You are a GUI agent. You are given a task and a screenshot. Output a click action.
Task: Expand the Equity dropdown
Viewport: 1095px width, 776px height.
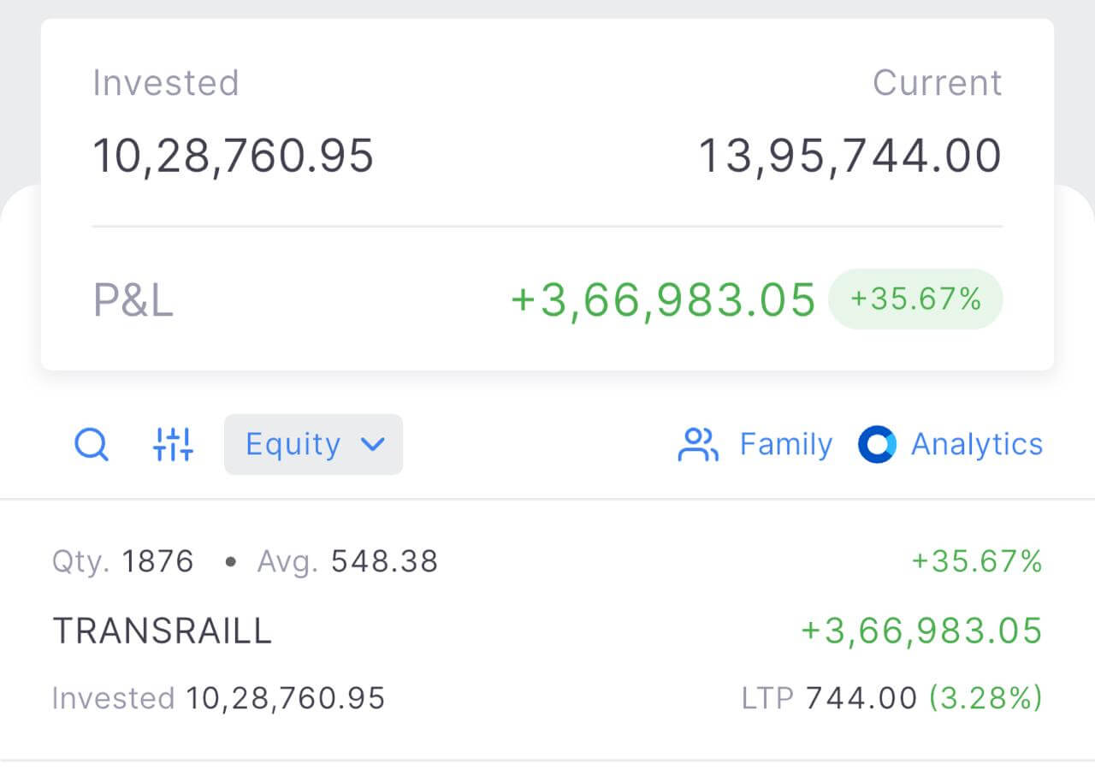point(313,445)
